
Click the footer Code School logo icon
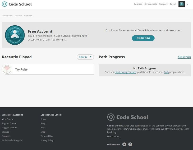pos(111,117)
